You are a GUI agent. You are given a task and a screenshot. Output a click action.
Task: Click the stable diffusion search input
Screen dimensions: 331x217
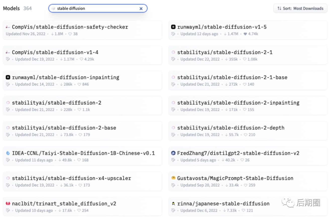click(x=98, y=8)
